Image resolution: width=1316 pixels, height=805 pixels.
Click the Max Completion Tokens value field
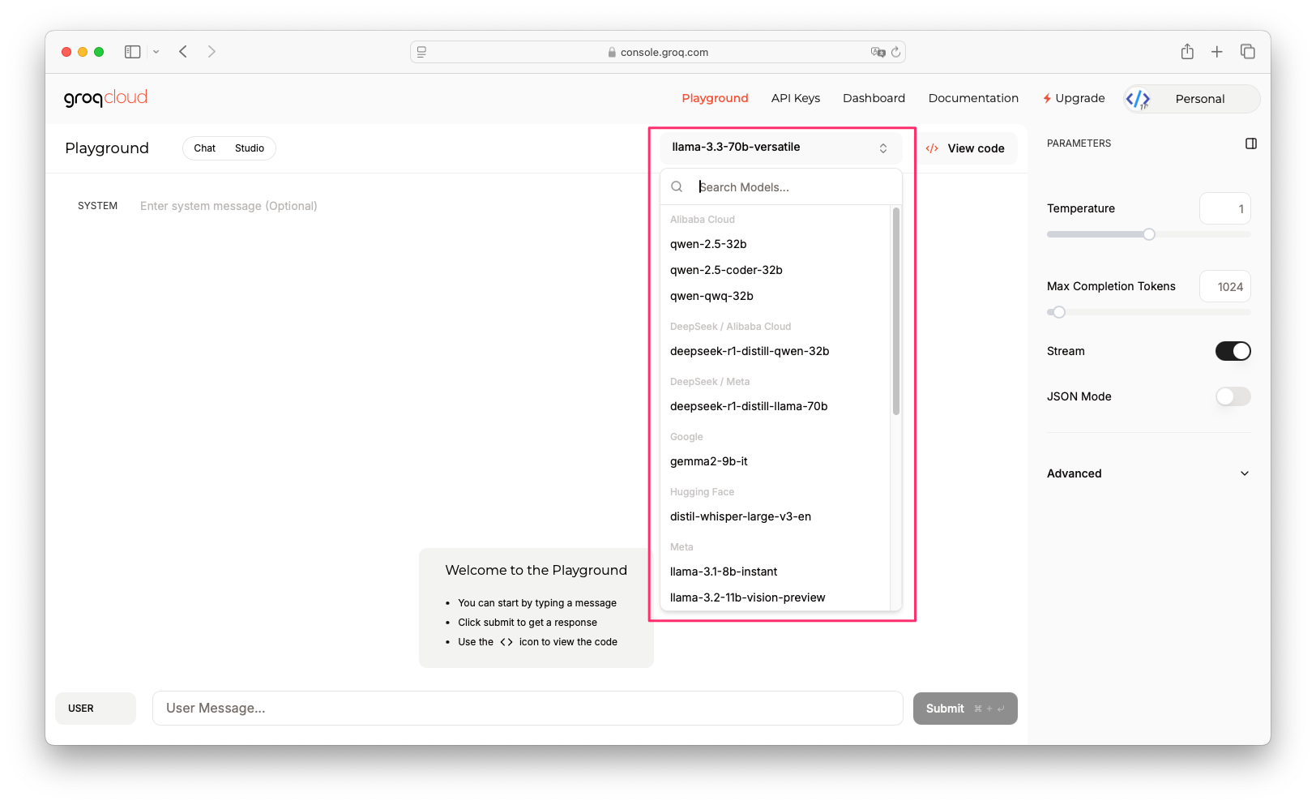point(1225,286)
